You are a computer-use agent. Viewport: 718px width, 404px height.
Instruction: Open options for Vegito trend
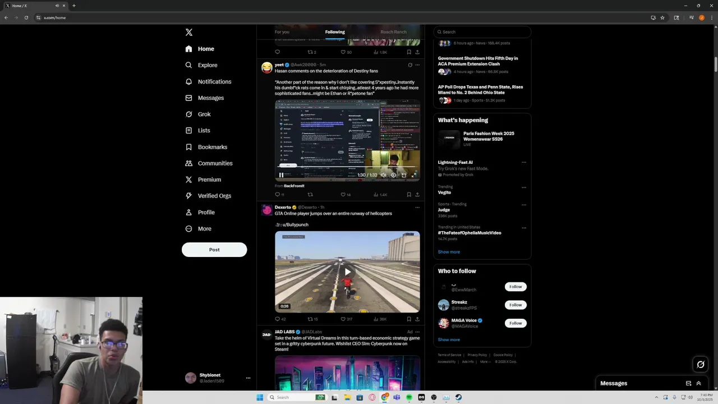point(524,187)
